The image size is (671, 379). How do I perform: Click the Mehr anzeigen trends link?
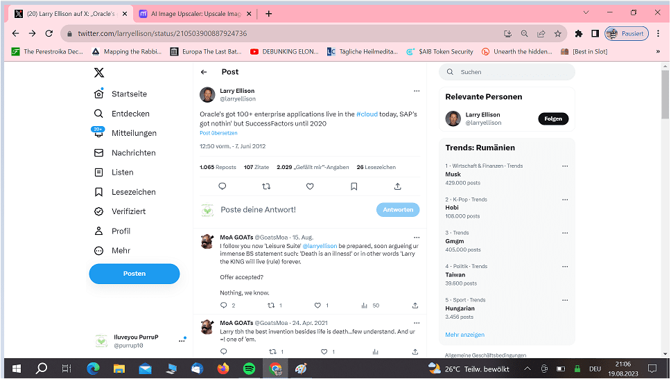[464, 335]
